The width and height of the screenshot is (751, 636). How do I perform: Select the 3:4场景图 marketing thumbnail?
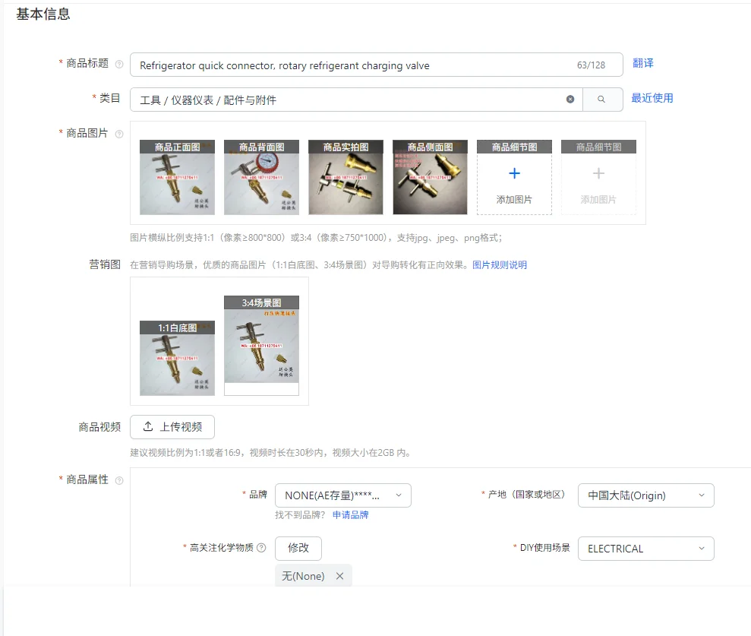point(261,346)
